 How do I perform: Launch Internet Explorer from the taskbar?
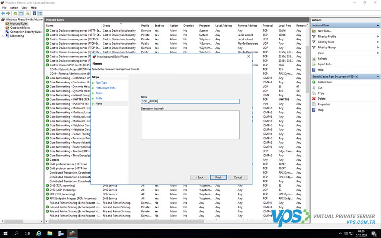point(39,234)
